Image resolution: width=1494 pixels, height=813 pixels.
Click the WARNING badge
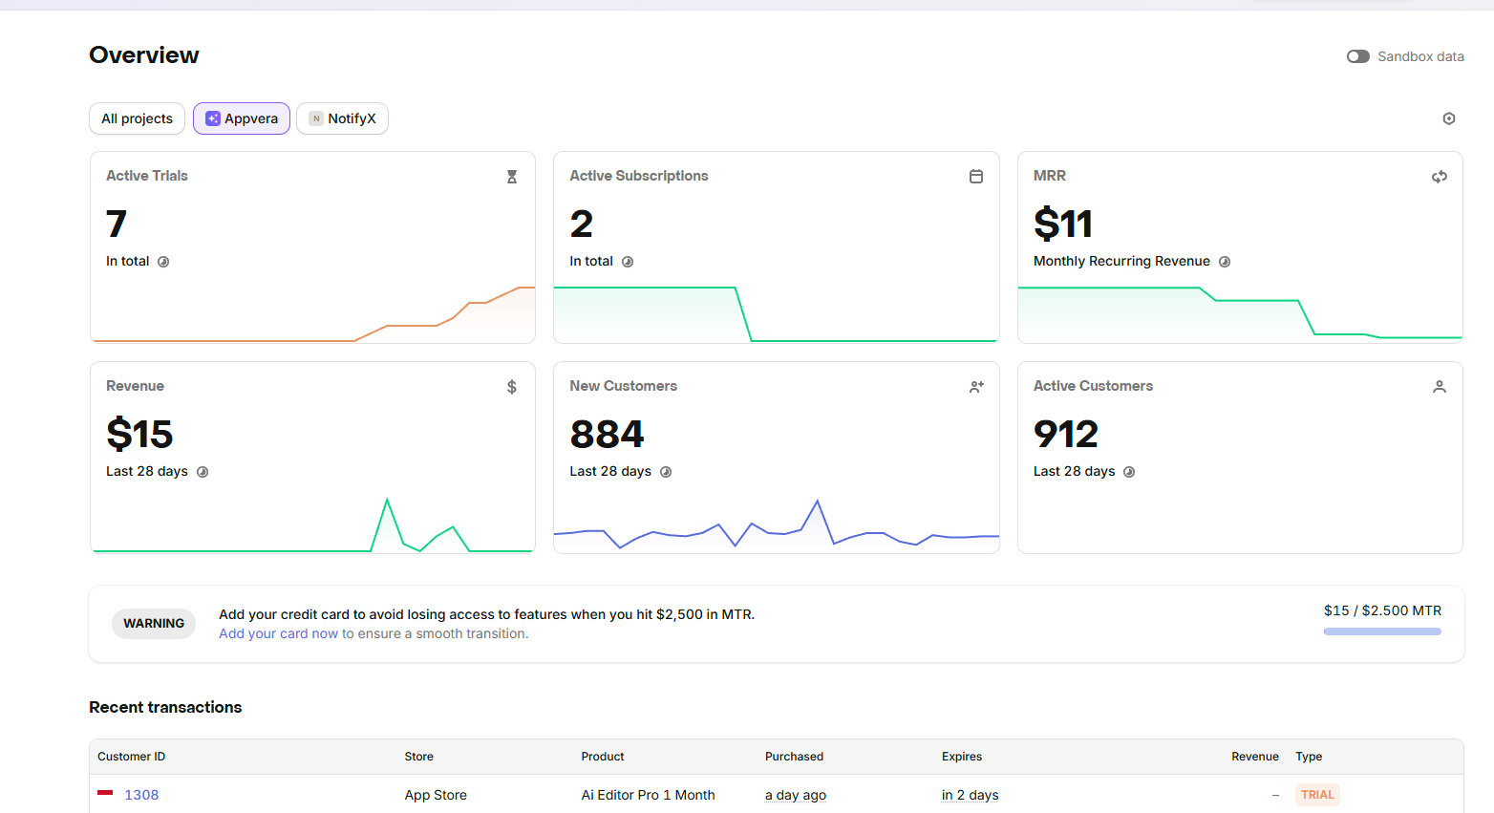pyautogui.click(x=154, y=624)
